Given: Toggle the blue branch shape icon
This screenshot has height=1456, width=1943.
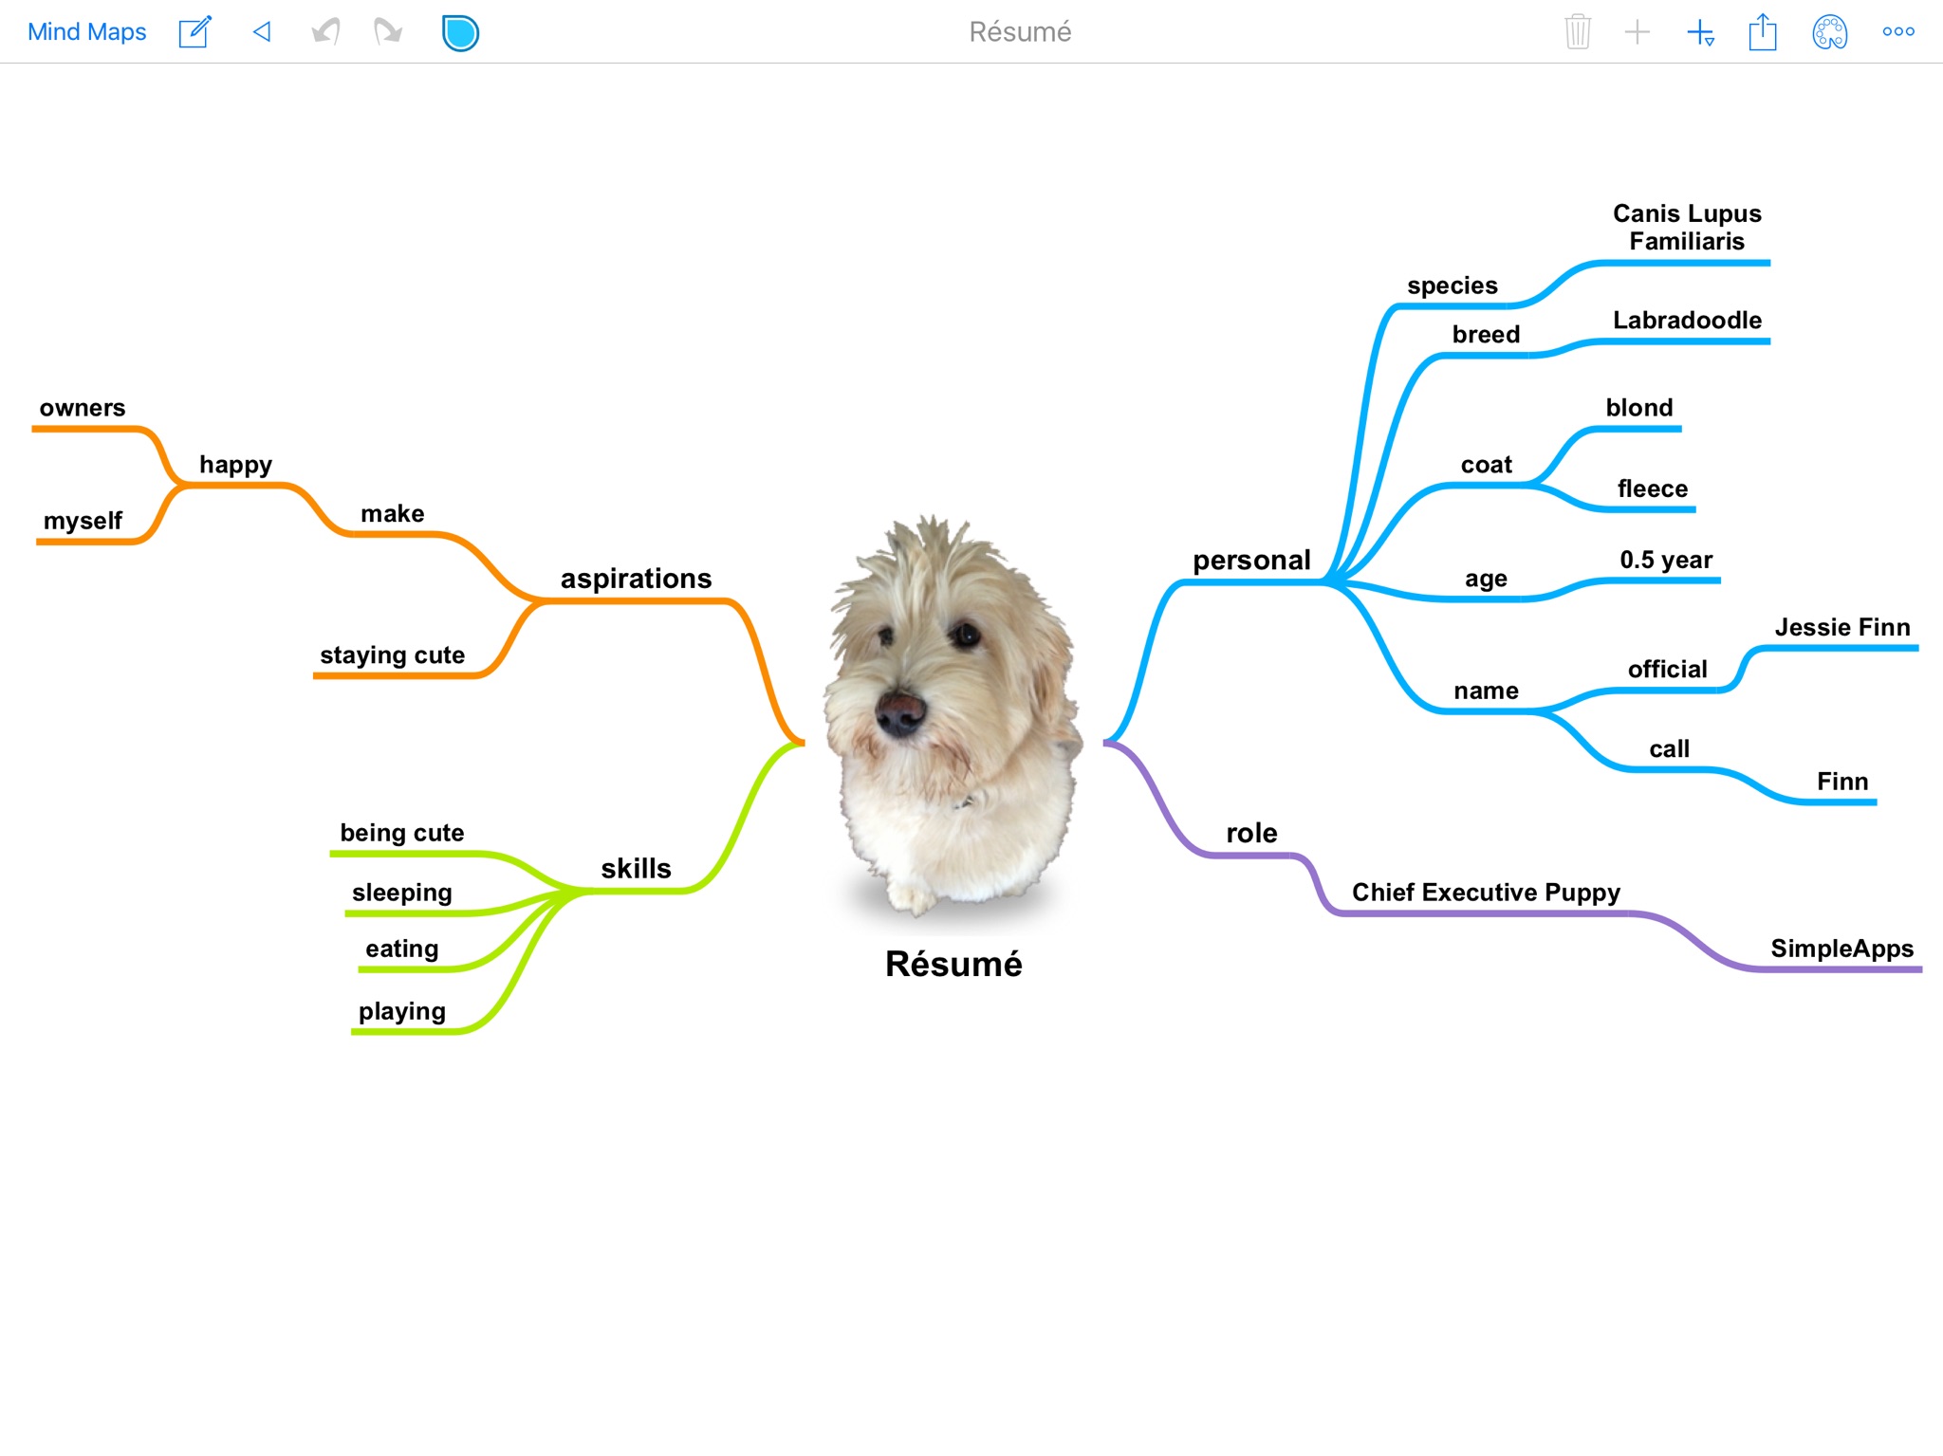Looking at the screenshot, I should [460, 32].
